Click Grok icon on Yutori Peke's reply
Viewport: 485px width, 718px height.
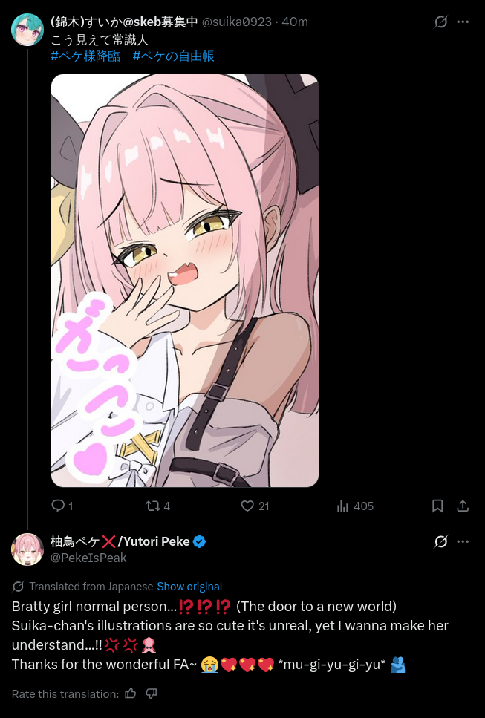click(440, 541)
